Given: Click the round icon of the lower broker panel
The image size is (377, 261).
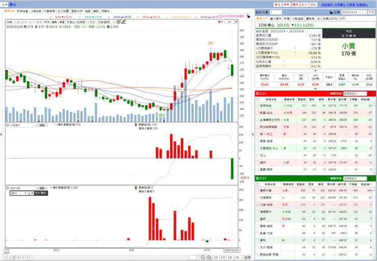Looking at the screenshot, I should 8,188.
